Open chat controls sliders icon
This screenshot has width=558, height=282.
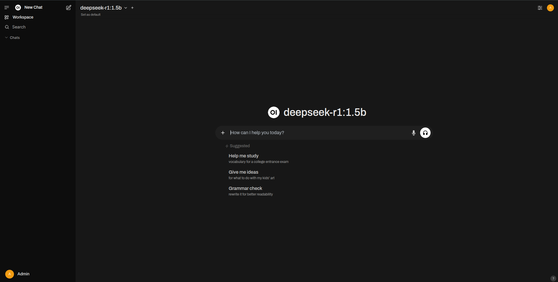coord(540,8)
